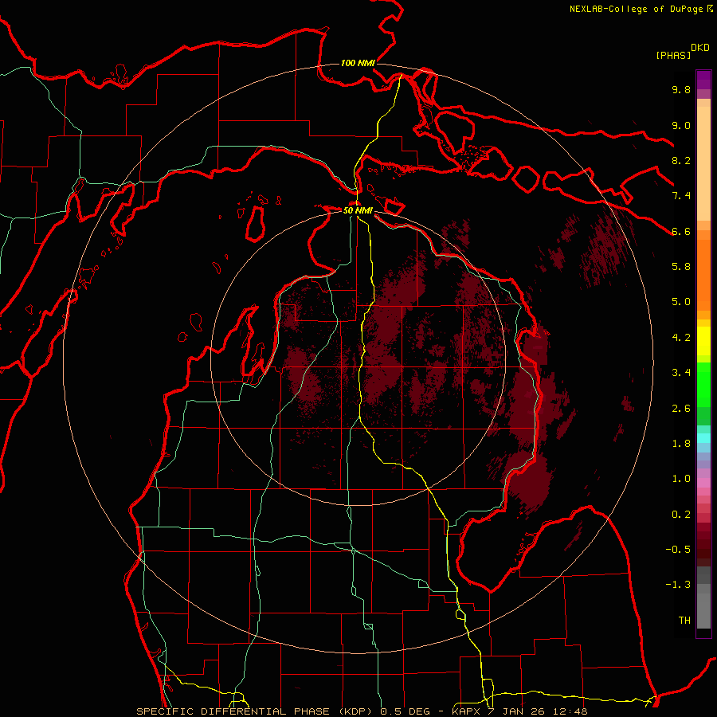Click the 5.8 value on the color scale

681,267
